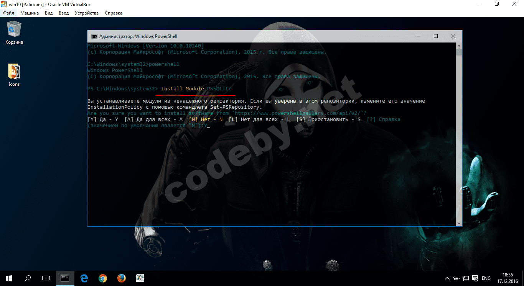Click the '[?] Справка' help option
524x286 pixels.
coord(384,119)
